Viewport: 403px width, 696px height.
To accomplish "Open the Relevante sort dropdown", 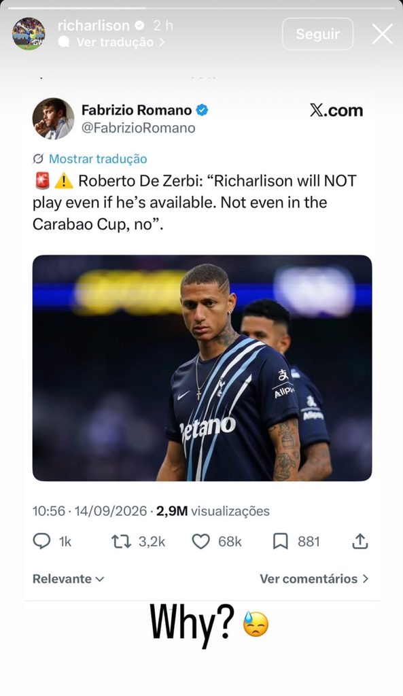I will (x=69, y=578).
